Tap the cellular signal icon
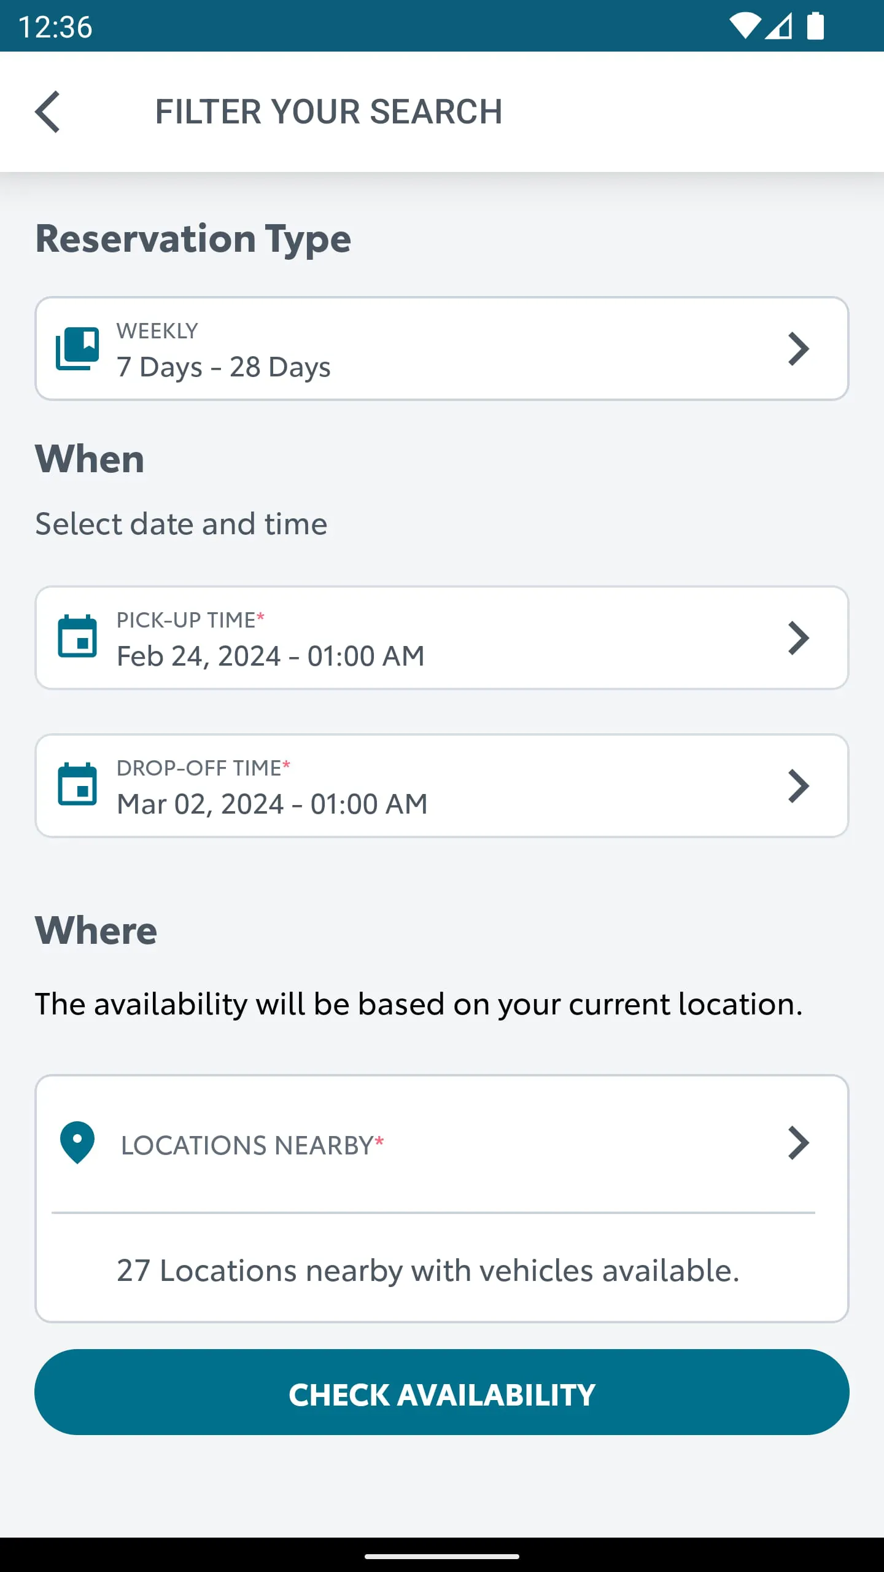This screenshot has height=1572, width=884. [778, 26]
